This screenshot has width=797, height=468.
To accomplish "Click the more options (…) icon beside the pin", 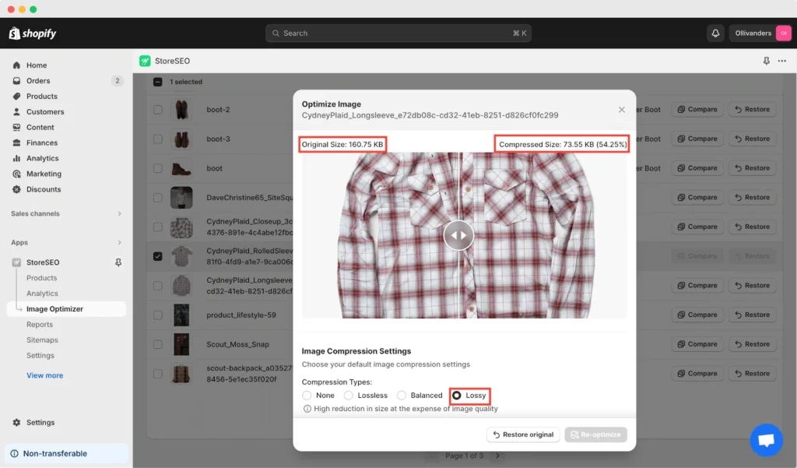I will (x=781, y=61).
